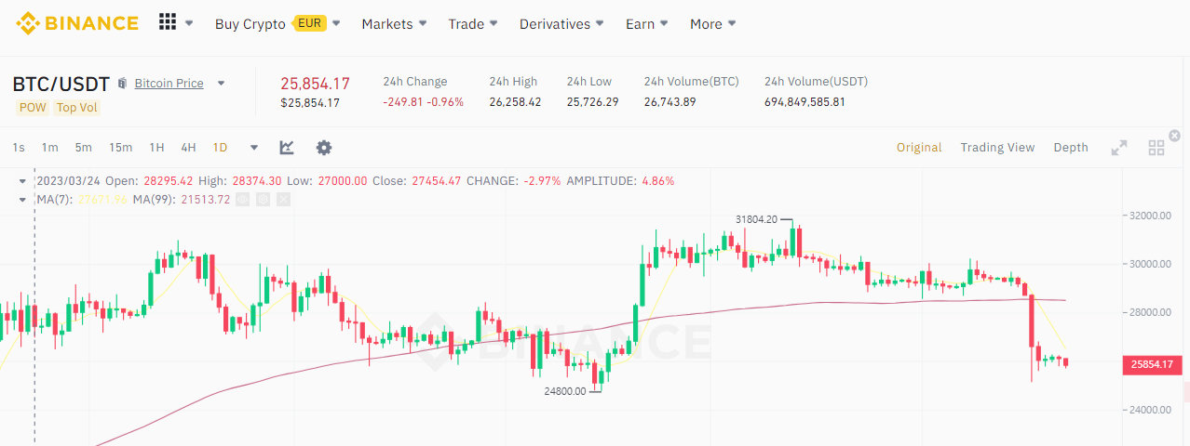Click the large red price 25,854.17
Viewport: 1190px width, 446px height.
(315, 83)
